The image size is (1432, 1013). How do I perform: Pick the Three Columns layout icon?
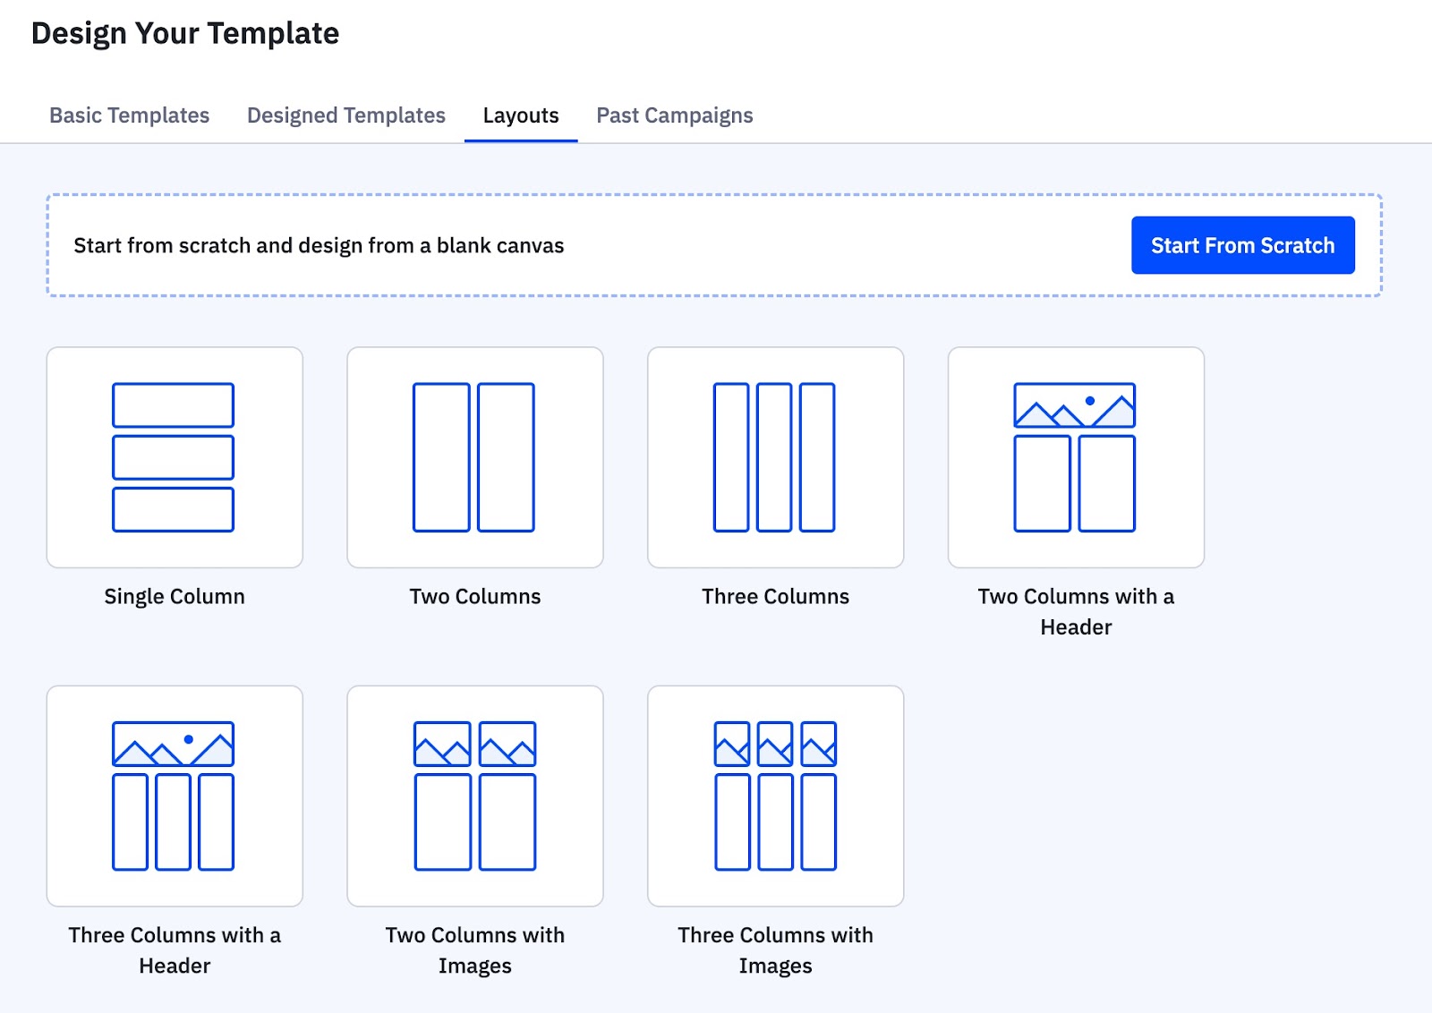(775, 457)
